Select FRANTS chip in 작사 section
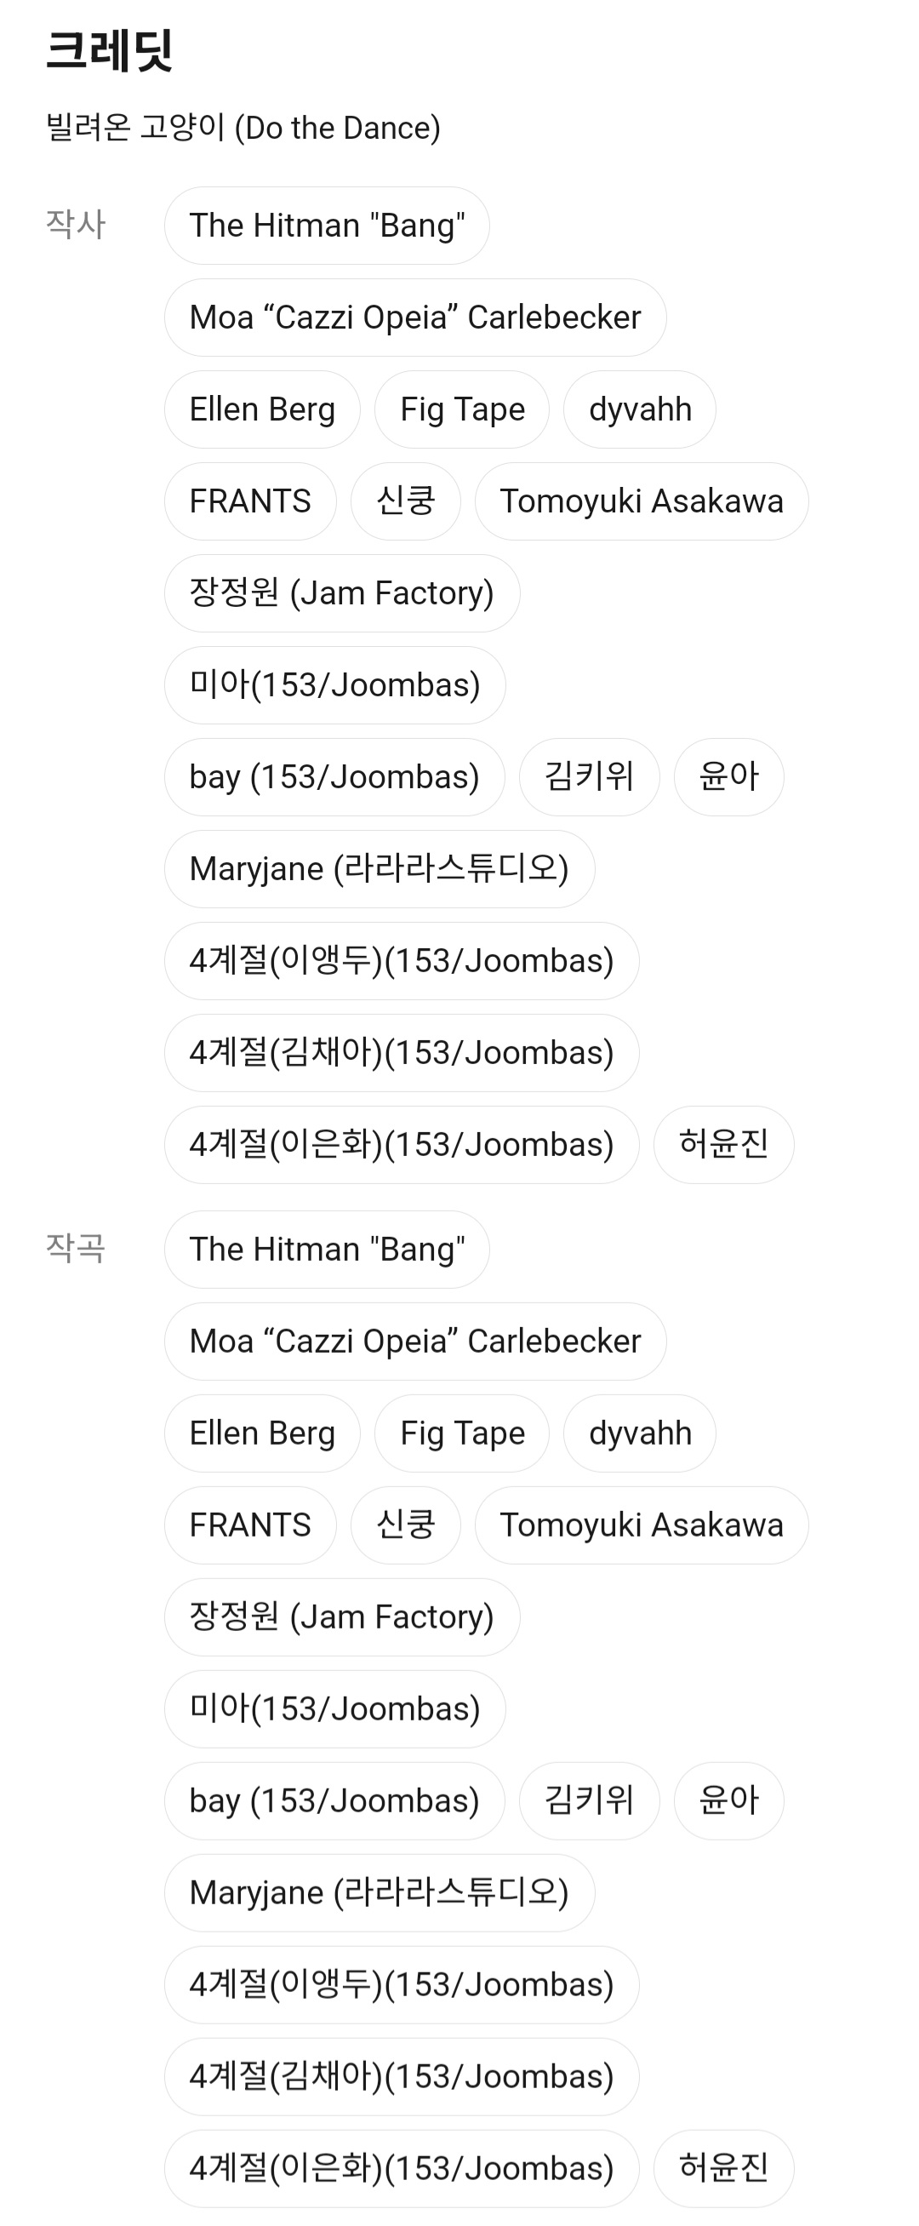 click(249, 501)
